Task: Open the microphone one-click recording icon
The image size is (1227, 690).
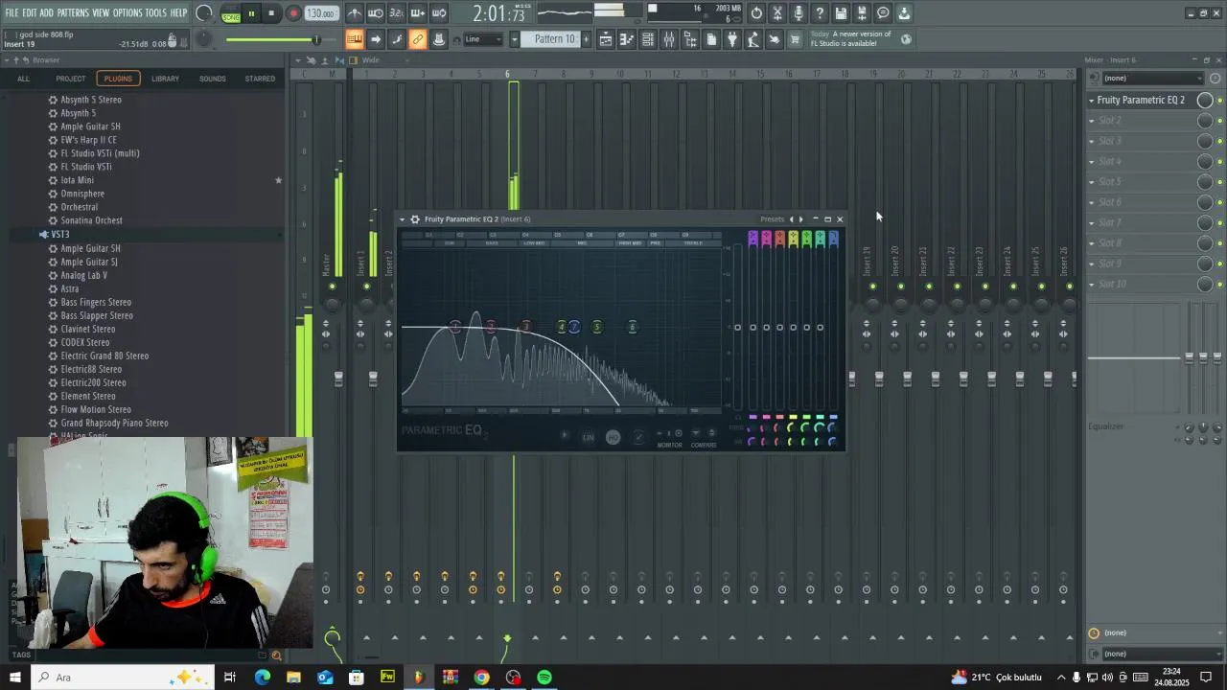Action: (x=799, y=13)
